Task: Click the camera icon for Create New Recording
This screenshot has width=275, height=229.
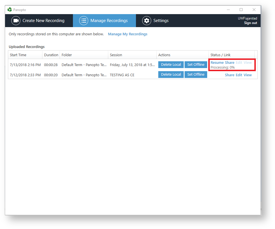Action: [16, 21]
